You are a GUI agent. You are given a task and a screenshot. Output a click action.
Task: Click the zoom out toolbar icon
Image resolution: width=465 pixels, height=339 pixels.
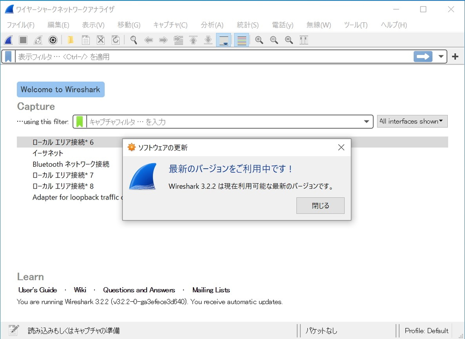coord(274,40)
